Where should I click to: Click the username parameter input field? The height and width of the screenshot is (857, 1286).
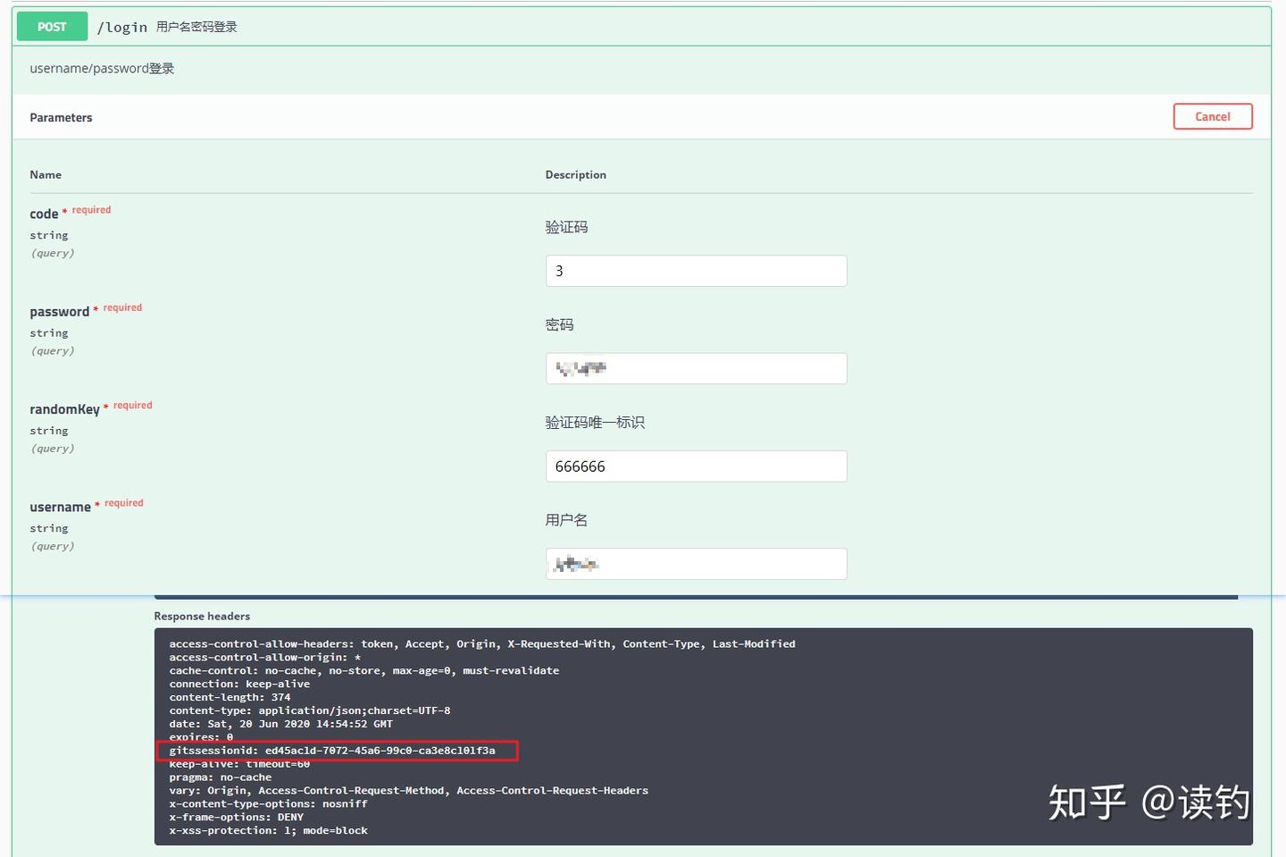[x=696, y=563]
